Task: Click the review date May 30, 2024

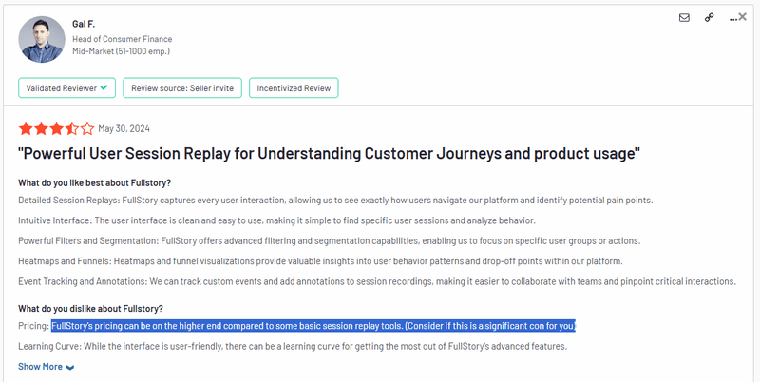Action: tap(124, 128)
